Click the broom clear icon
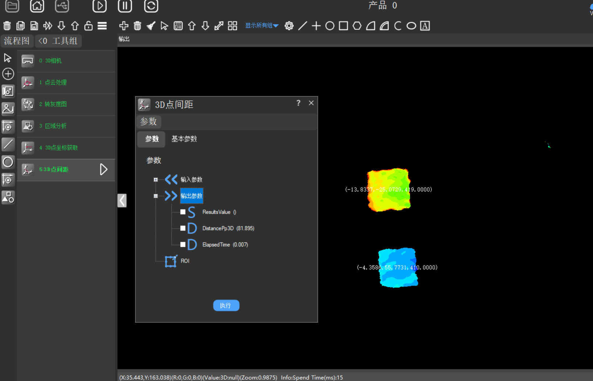 [x=151, y=26]
